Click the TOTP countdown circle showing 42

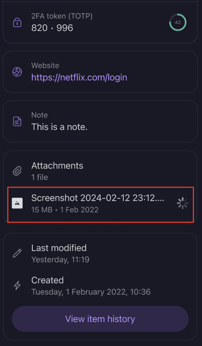tap(178, 22)
